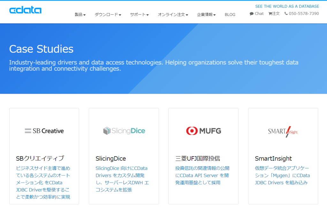Image resolution: width=327 pixels, height=210 pixels.
Task: Click the Case Studies heading
Action: point(41,49)
